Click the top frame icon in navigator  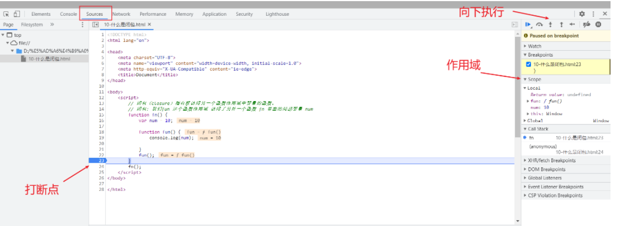[10, 35]
